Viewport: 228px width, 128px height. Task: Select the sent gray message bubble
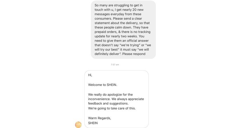click(x=123, y=30)
